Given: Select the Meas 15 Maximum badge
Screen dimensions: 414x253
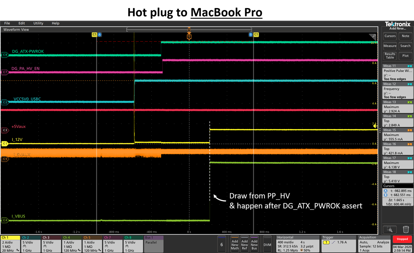Looking at the screenshot, I should [x=398, y=134].
